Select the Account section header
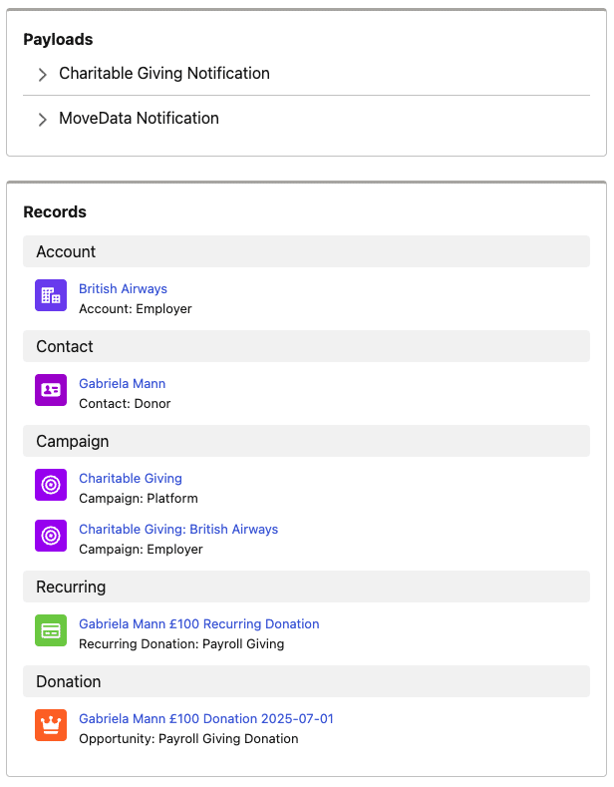 pos(306,251)
